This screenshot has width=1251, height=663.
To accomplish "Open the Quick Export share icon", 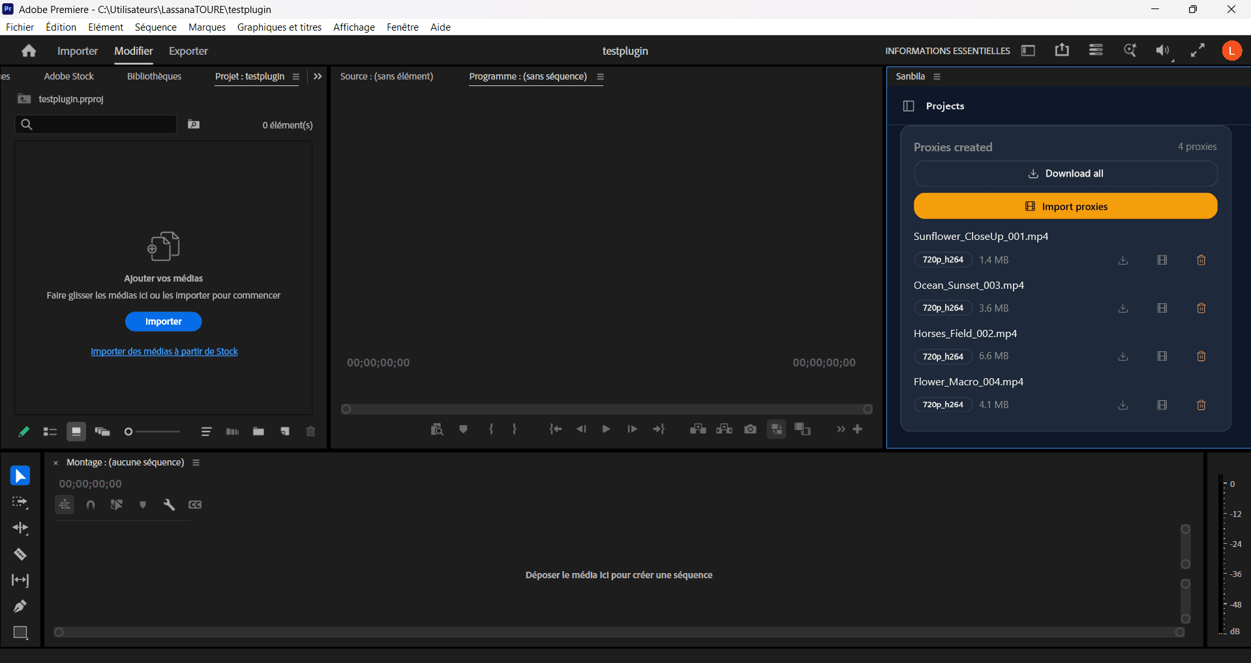I will 1062,50.
